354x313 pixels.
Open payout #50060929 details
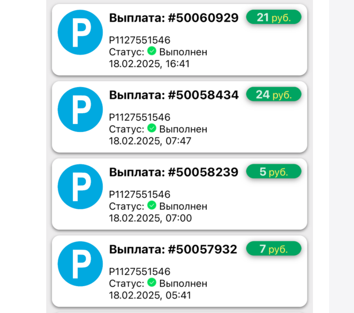pos(174,17)
